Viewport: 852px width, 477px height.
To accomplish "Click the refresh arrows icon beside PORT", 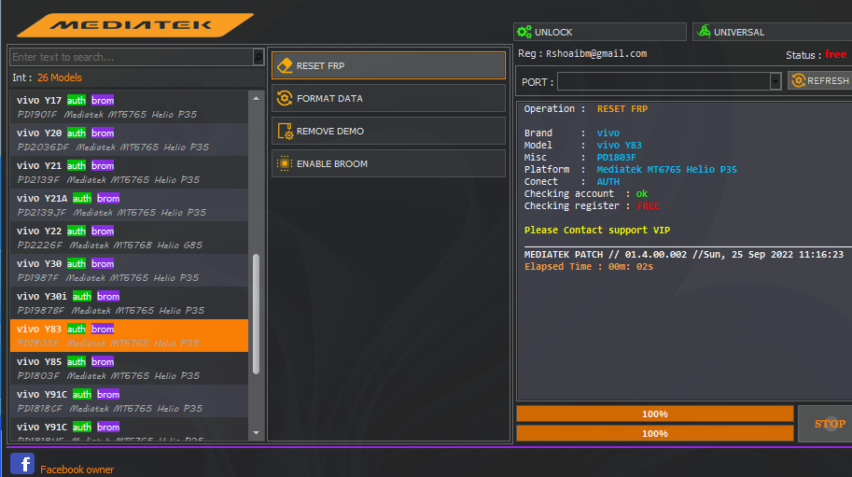I will click(x=798, y=81).
